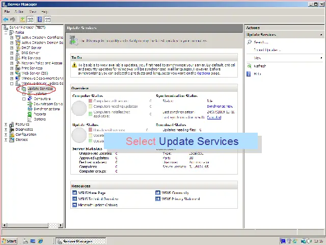Viewport: 326px width, 245px height.
Task: Expand the Print Services node
Action: coord(12,68)
